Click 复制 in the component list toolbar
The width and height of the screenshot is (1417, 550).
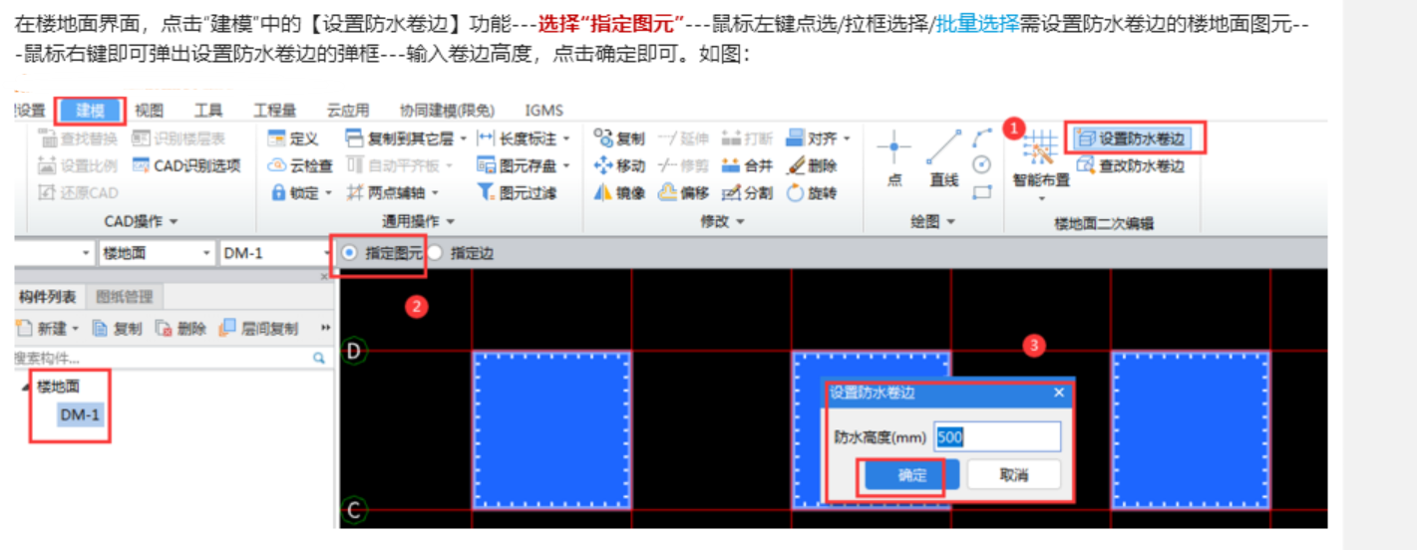[x=117, y=328]
